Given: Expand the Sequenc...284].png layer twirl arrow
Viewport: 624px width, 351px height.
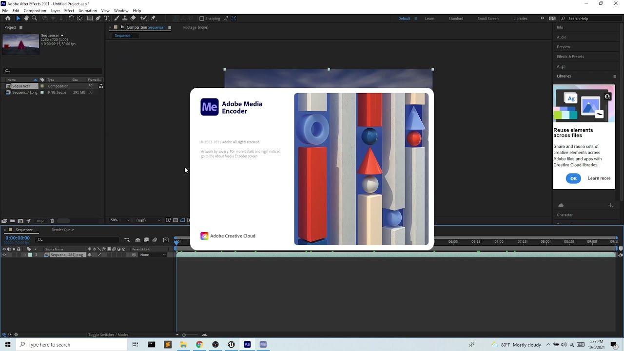Looking at the screenshot, I should (25, 255).
